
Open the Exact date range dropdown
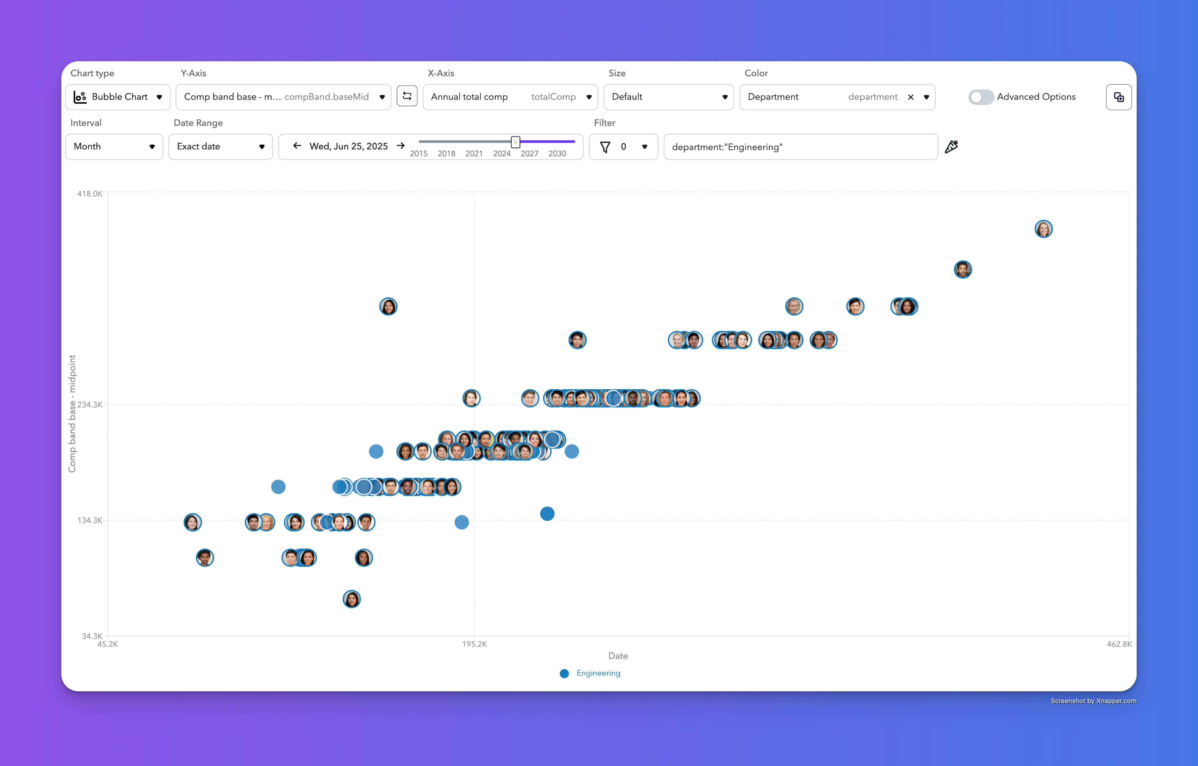[x=220, y=147]
